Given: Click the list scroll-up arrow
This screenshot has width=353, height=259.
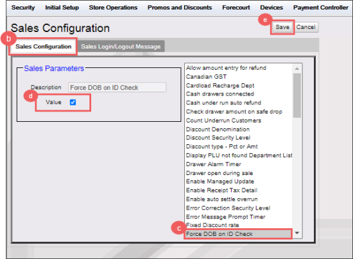Looking at the screenshot, I should pyautogui.click(x=297, y=69).
